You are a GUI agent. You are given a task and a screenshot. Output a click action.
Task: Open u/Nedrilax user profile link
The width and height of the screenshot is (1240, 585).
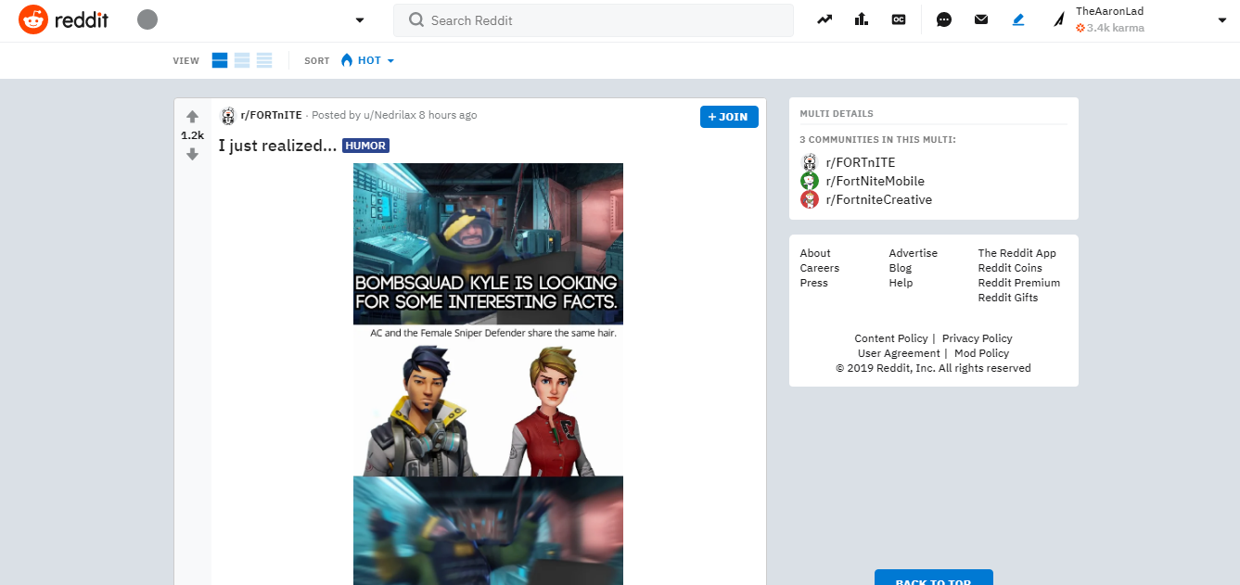(x=390, y=115)
